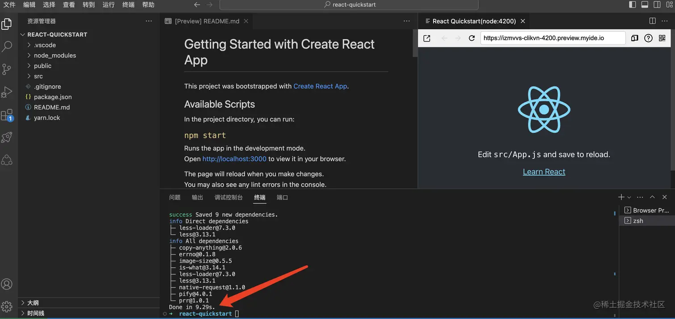Open customize layout icon
The image size is (675, 319).
point(669,5)
